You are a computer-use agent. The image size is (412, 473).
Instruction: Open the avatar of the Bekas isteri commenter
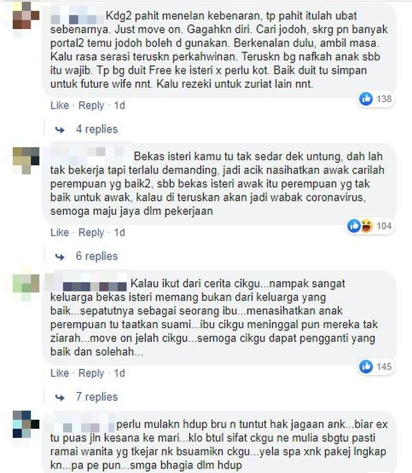click(x=26, y=160)
